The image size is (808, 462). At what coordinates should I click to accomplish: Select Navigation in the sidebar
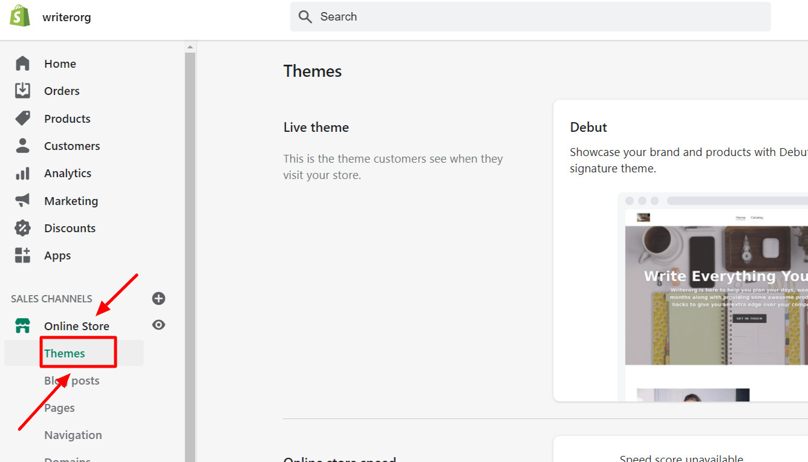click(73, 434)
